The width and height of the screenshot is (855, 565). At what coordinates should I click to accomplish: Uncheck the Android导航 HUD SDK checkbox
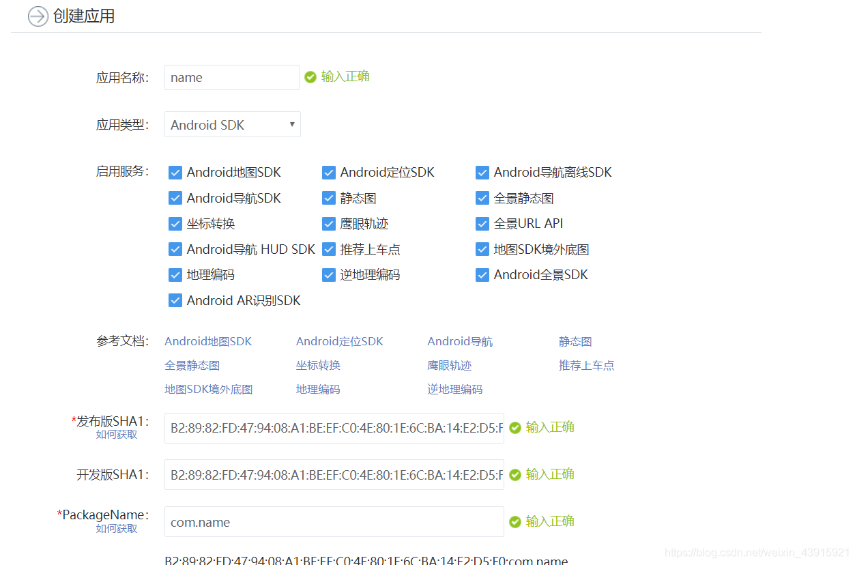click(x=175, y=249)
